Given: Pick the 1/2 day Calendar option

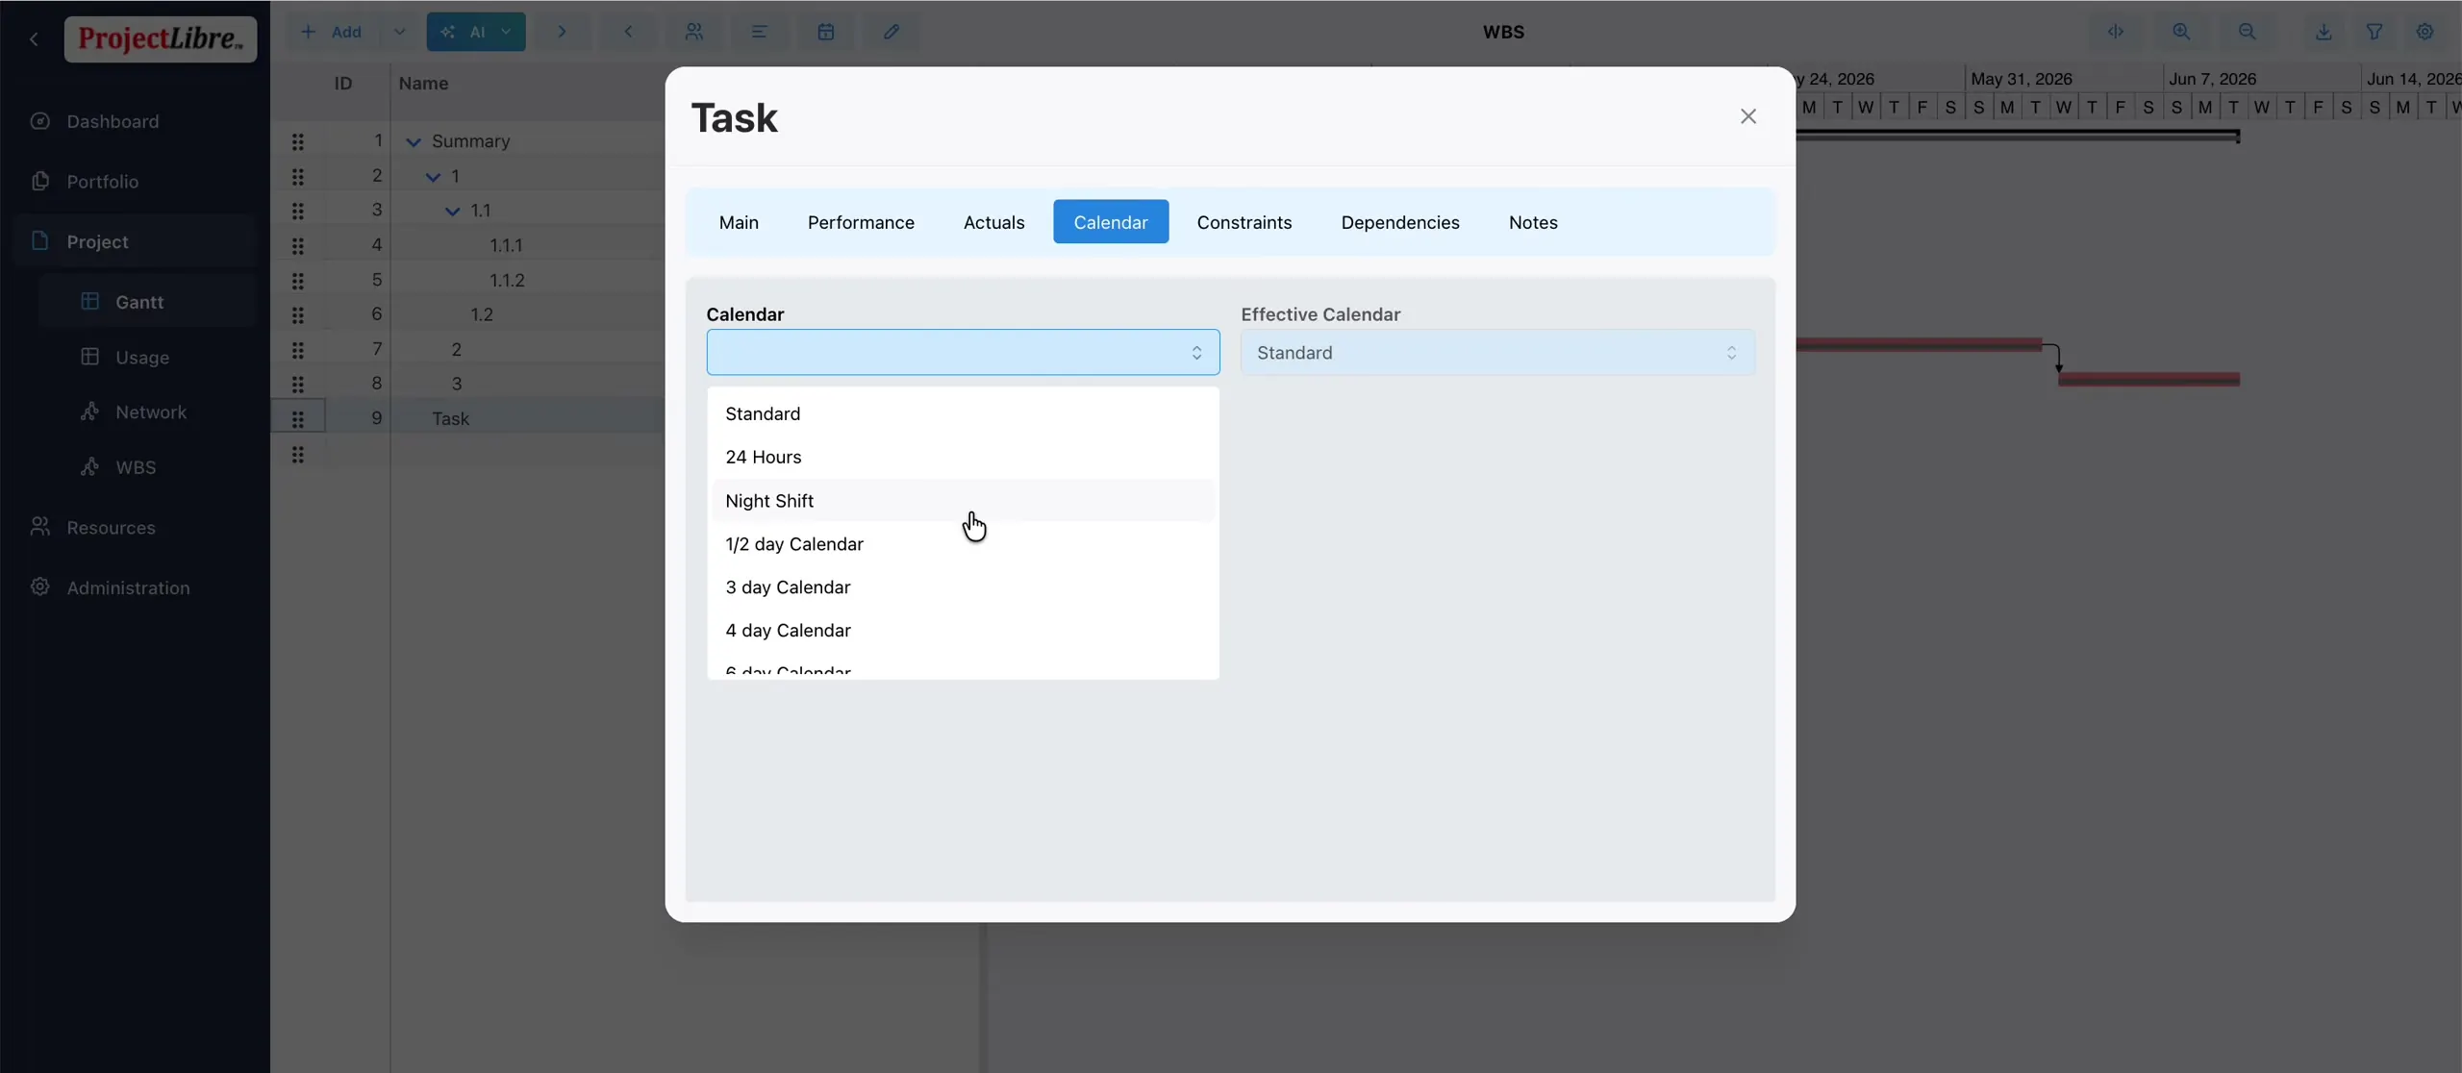Looking at the screenshot, I should [x=963, y=544].
